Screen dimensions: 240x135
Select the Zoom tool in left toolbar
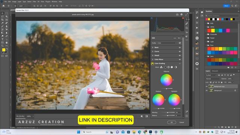(x=2, y=46)
